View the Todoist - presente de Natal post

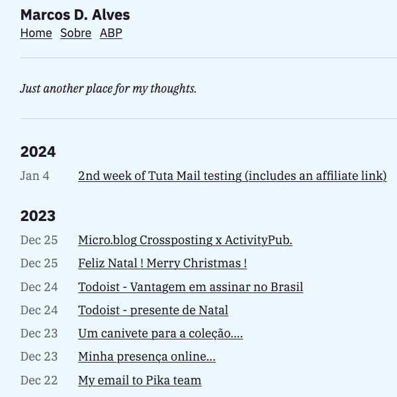[153, 310]
